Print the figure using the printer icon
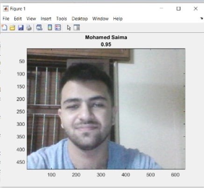The height and width of the screenshot is (188, 204). [29, 28]
